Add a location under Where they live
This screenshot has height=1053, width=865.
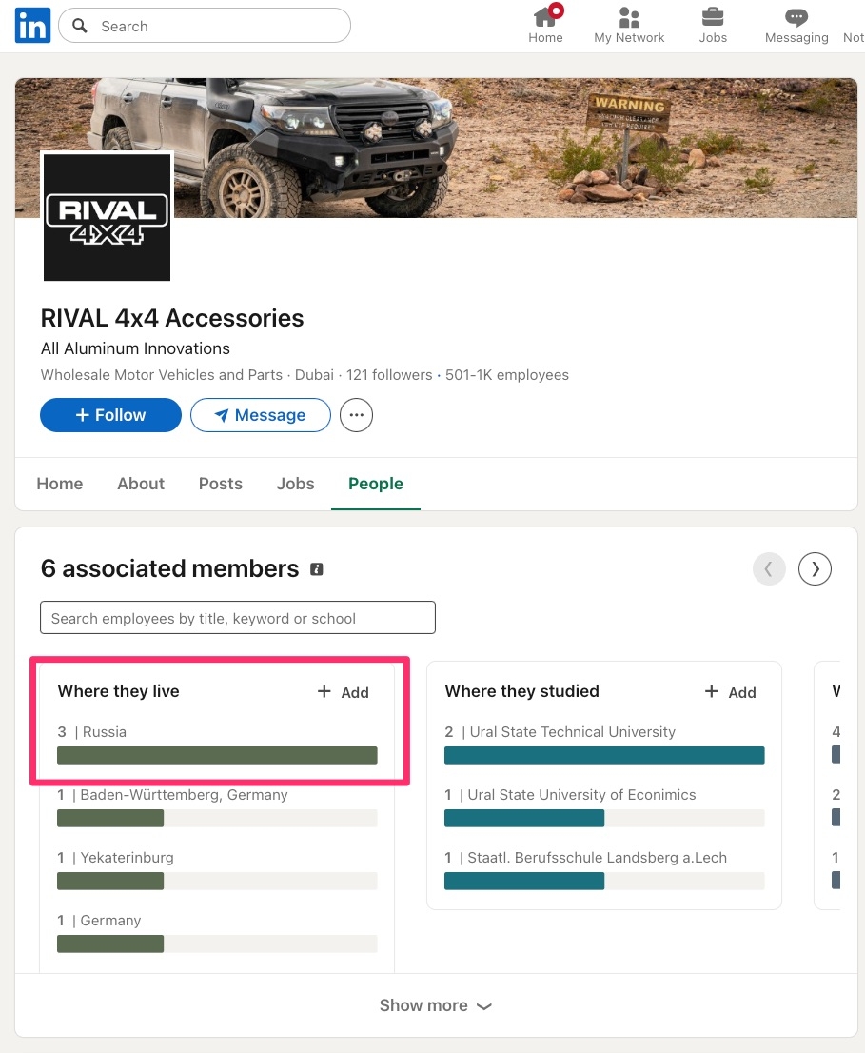point(343,692)
